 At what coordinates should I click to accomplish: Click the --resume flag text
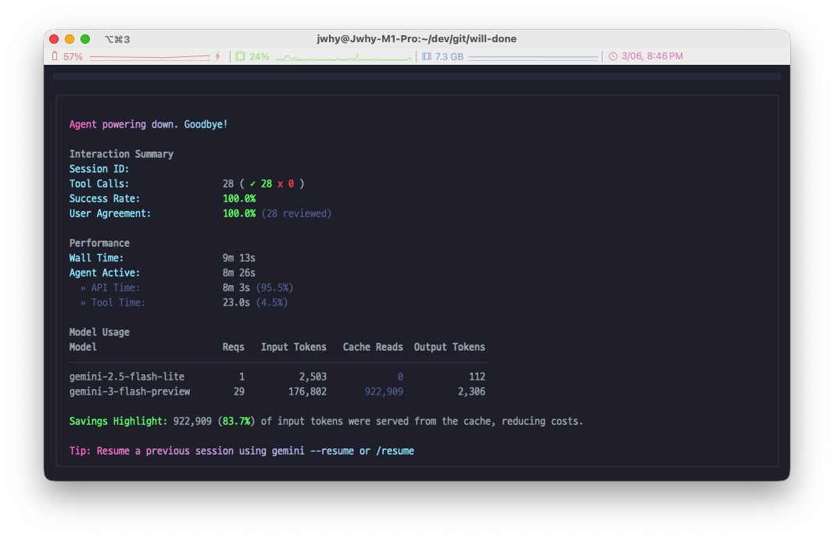(332, 452)
